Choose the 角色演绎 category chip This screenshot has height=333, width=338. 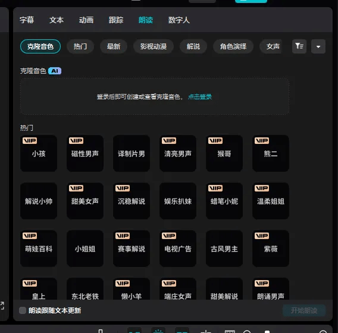[233, 46]
